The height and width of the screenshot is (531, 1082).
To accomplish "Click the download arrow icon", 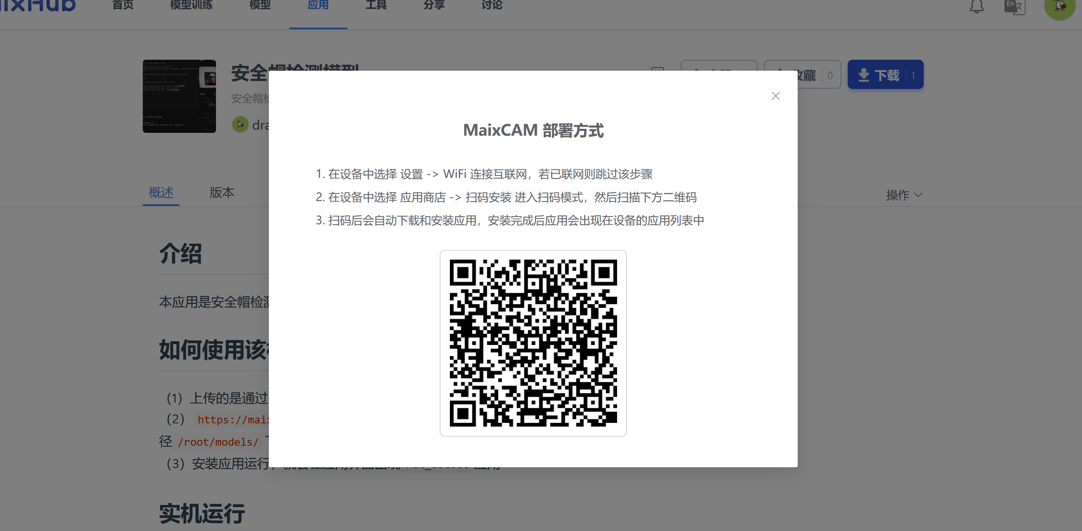I will click(864, 75).
